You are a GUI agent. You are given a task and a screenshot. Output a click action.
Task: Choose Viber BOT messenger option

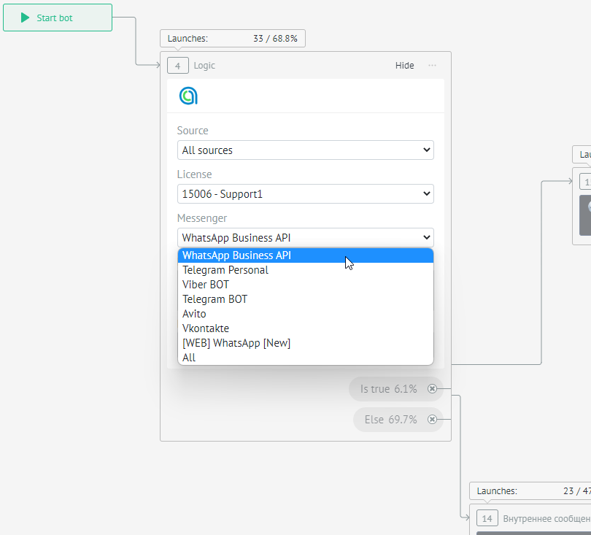(x=206, y=285)
